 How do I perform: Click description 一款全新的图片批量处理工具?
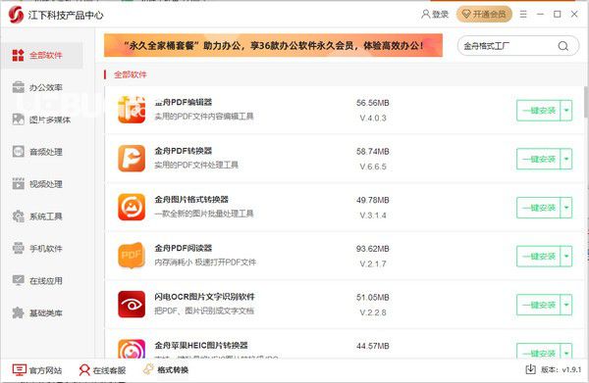pos(204,214)
